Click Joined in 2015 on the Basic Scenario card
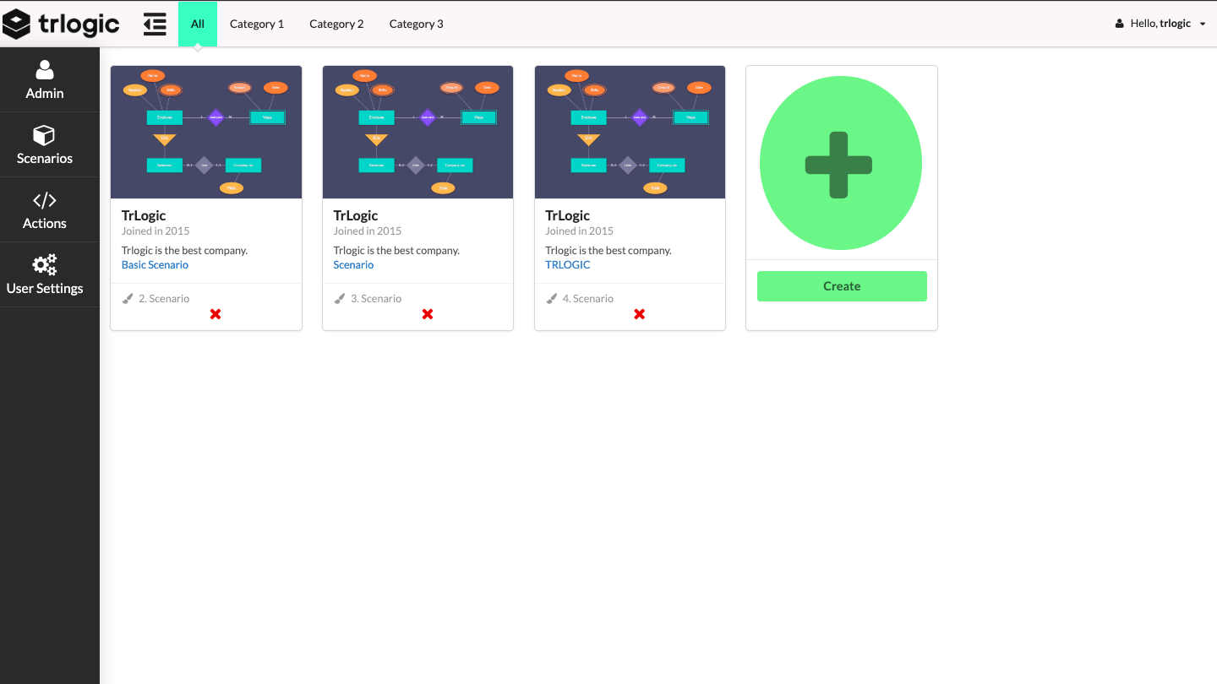This screenshot has width=1217, height=684. (x=156, y=231)
